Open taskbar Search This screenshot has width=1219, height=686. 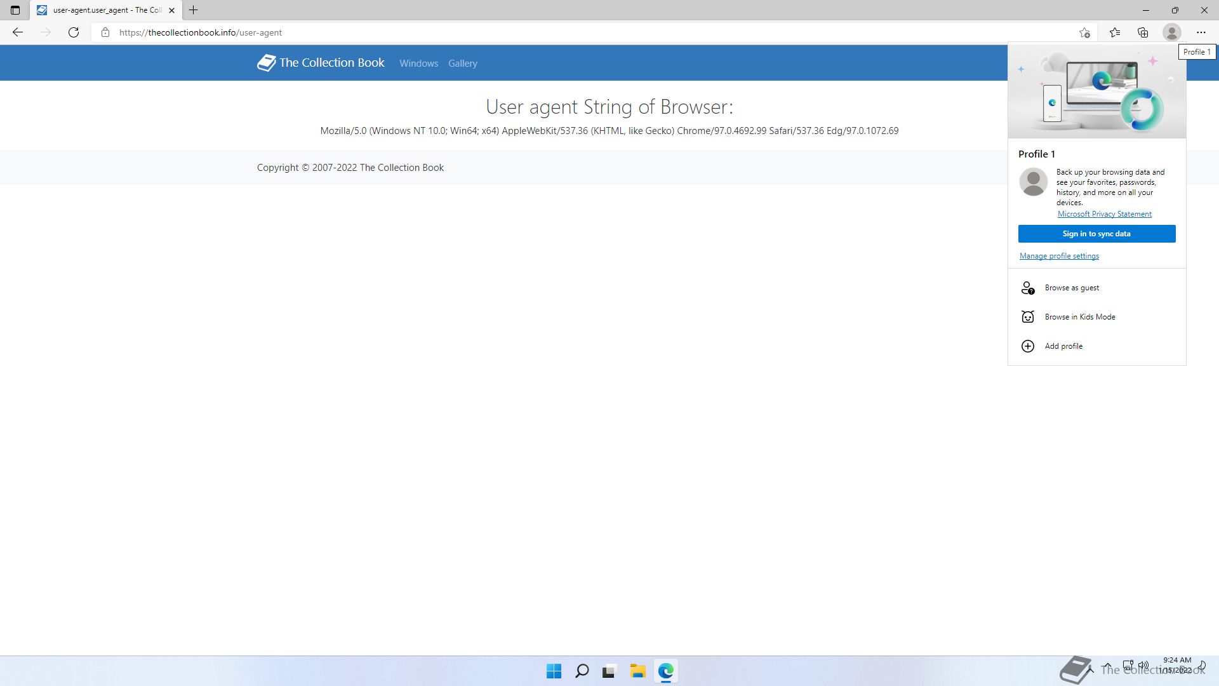pos(582,671)
